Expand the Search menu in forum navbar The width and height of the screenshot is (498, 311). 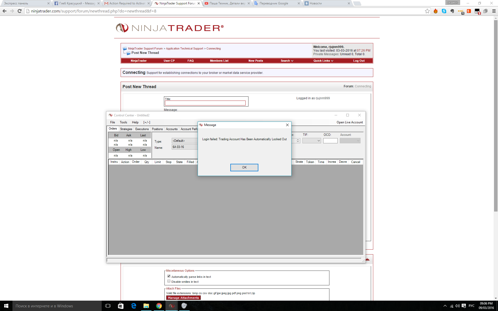pos(287,61)
